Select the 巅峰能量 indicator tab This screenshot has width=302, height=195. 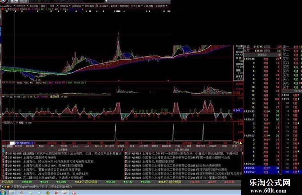[x=166, y=146]
